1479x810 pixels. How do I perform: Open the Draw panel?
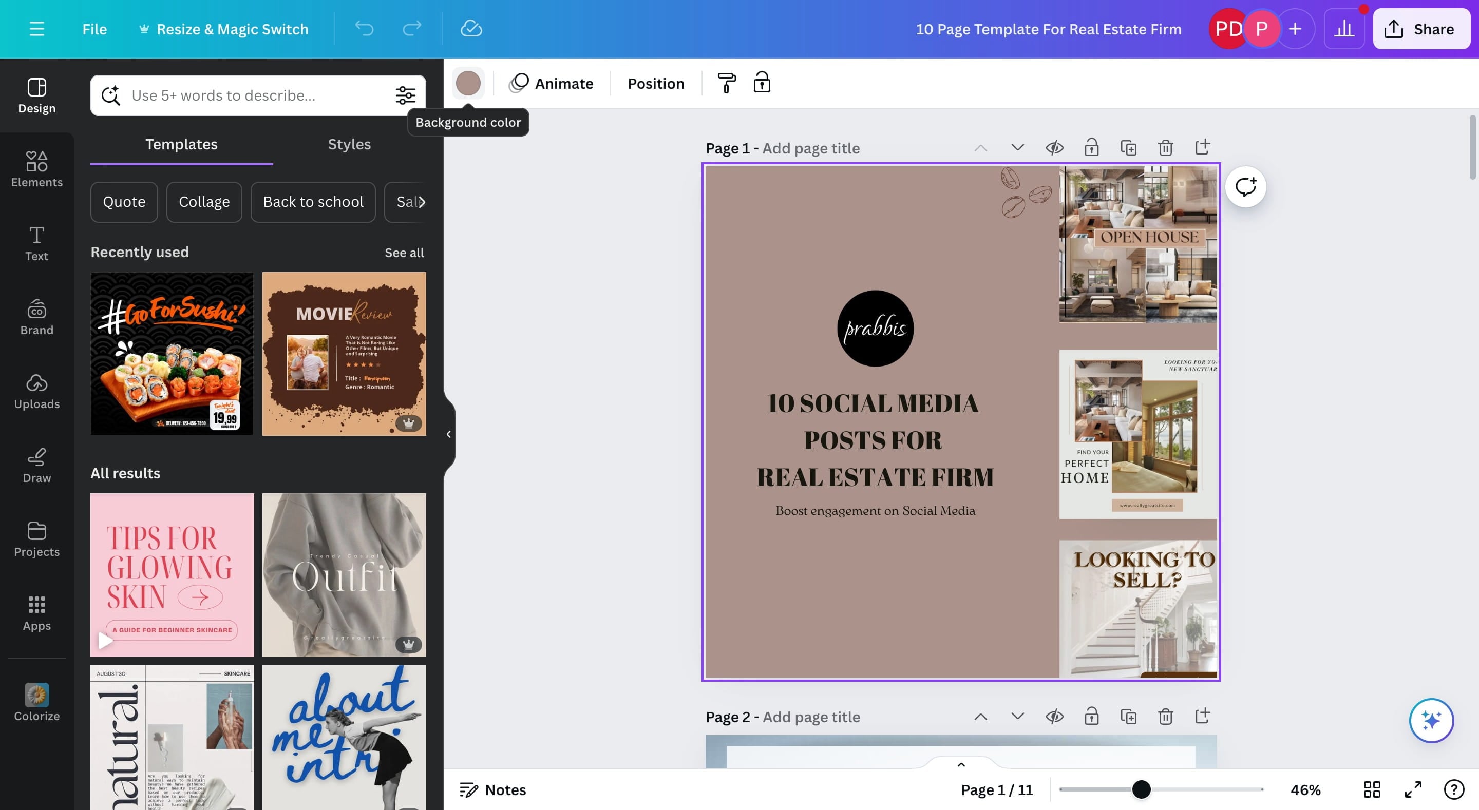coord(37,466)
